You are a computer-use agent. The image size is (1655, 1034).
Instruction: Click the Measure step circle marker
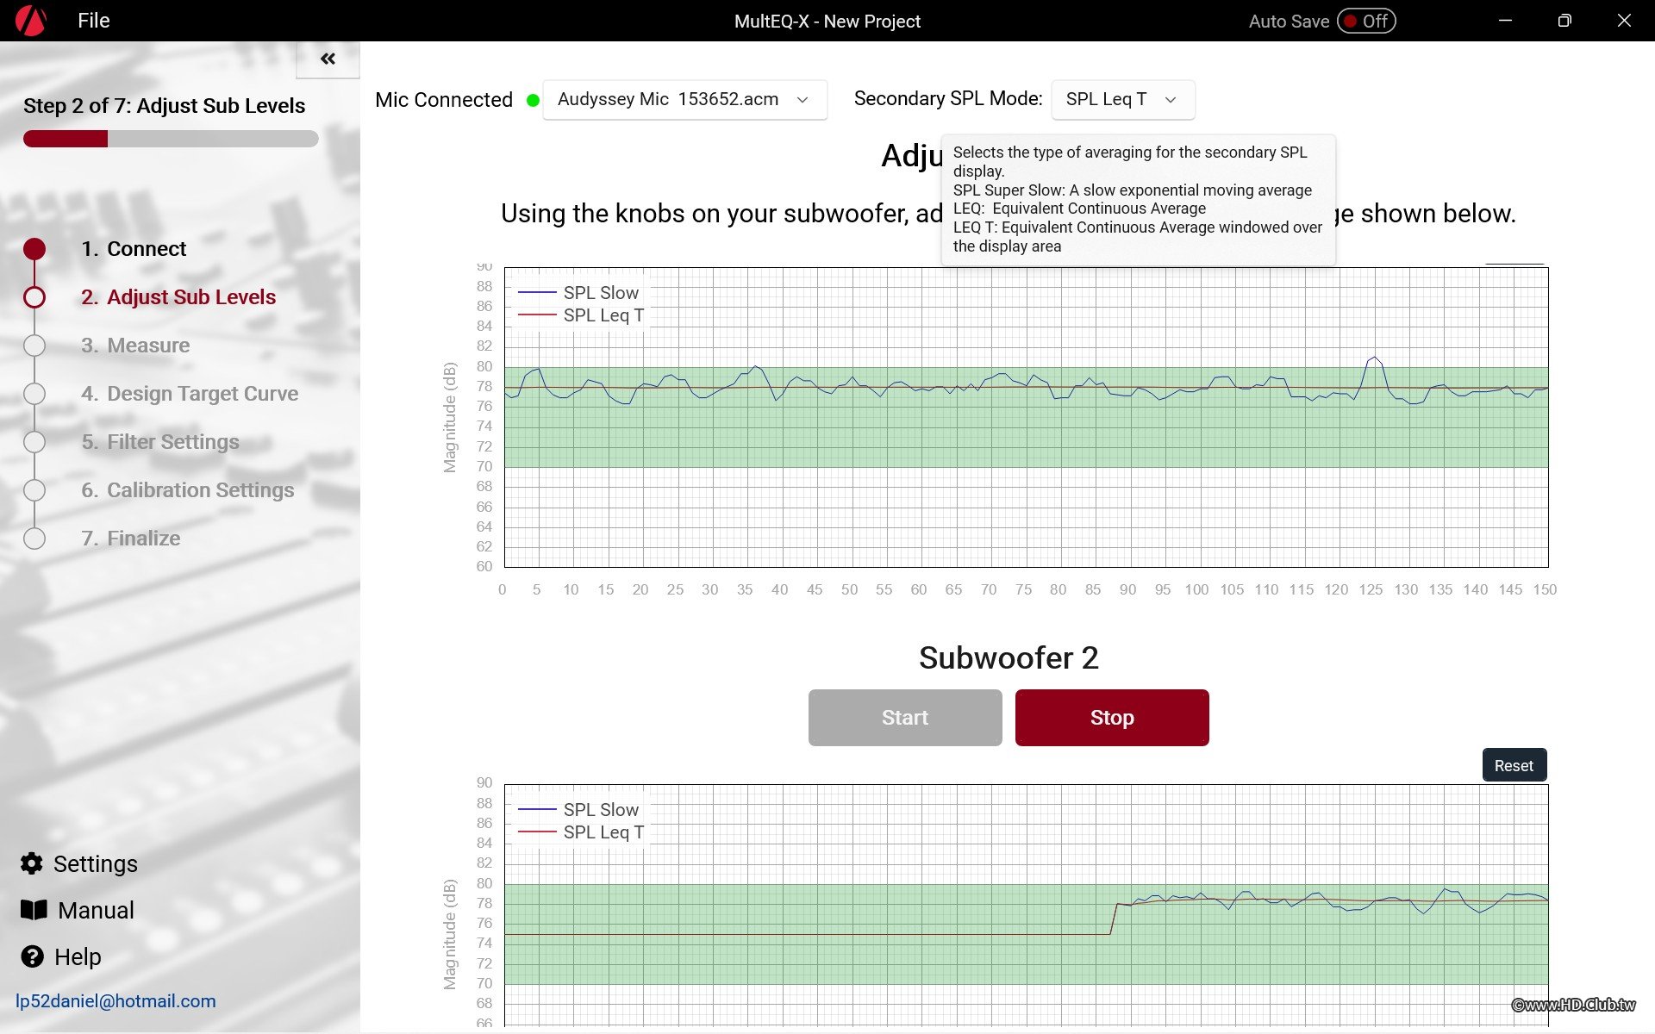coord(34,346)
